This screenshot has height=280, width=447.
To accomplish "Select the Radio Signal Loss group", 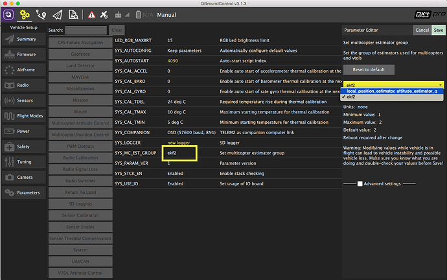I will [80, 169].
